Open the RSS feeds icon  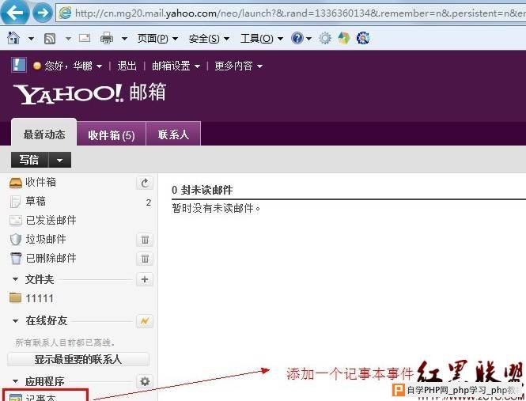[x=50, y=39]
